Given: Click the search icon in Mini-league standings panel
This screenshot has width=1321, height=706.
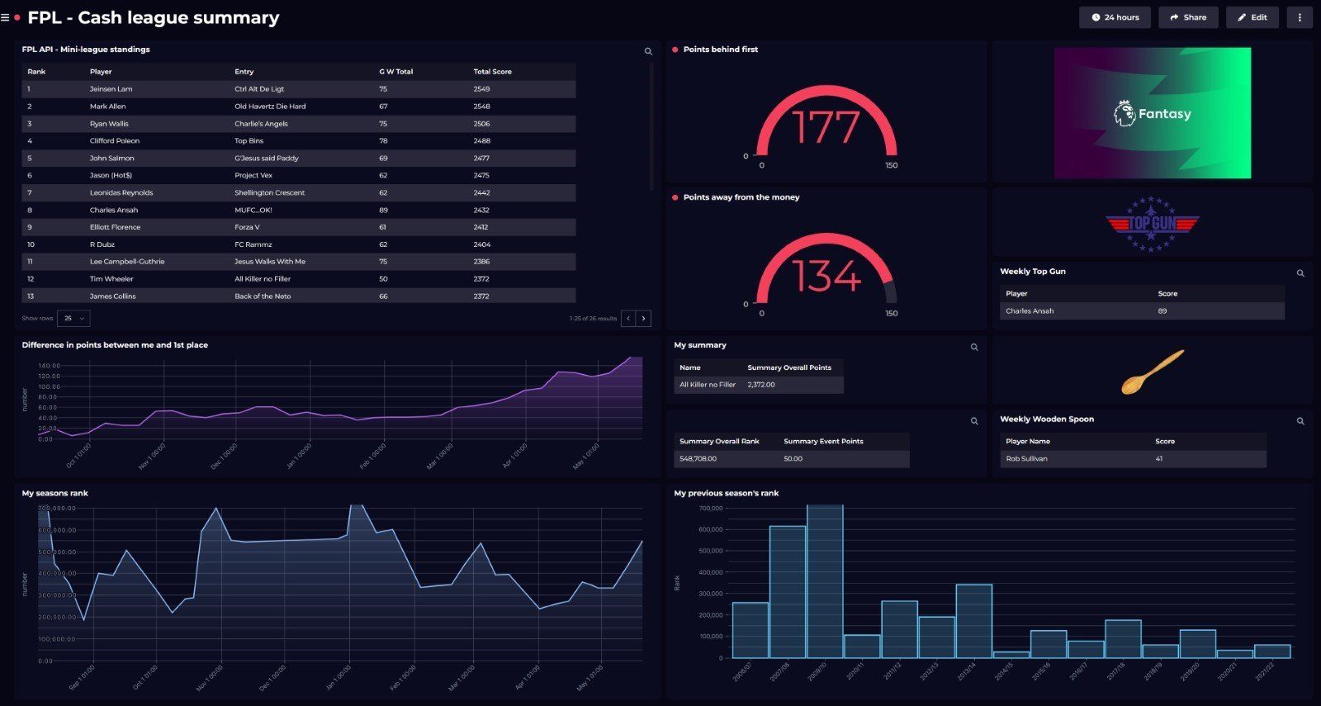Looking at the screenshot, I should click(x=648, y=51).
